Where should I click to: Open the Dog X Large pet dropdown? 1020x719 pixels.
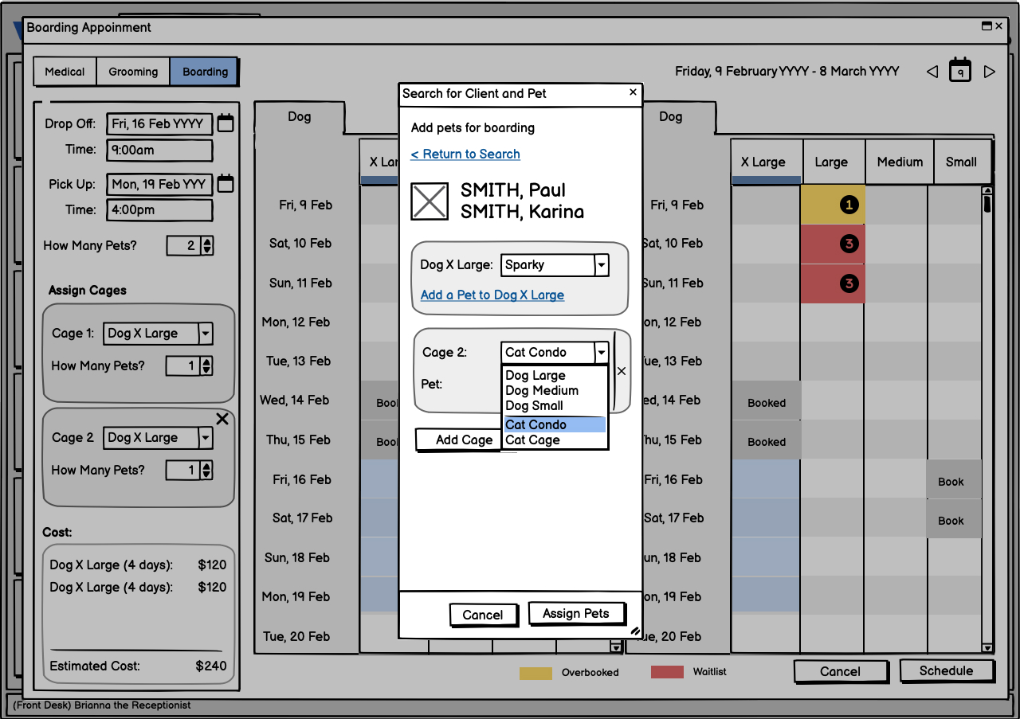(x=602, y=265)
